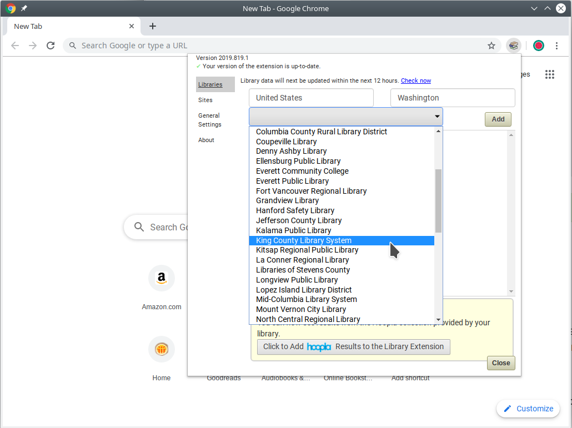Click the added-libraries panel scroll-up arrow

tap(511, 135)
